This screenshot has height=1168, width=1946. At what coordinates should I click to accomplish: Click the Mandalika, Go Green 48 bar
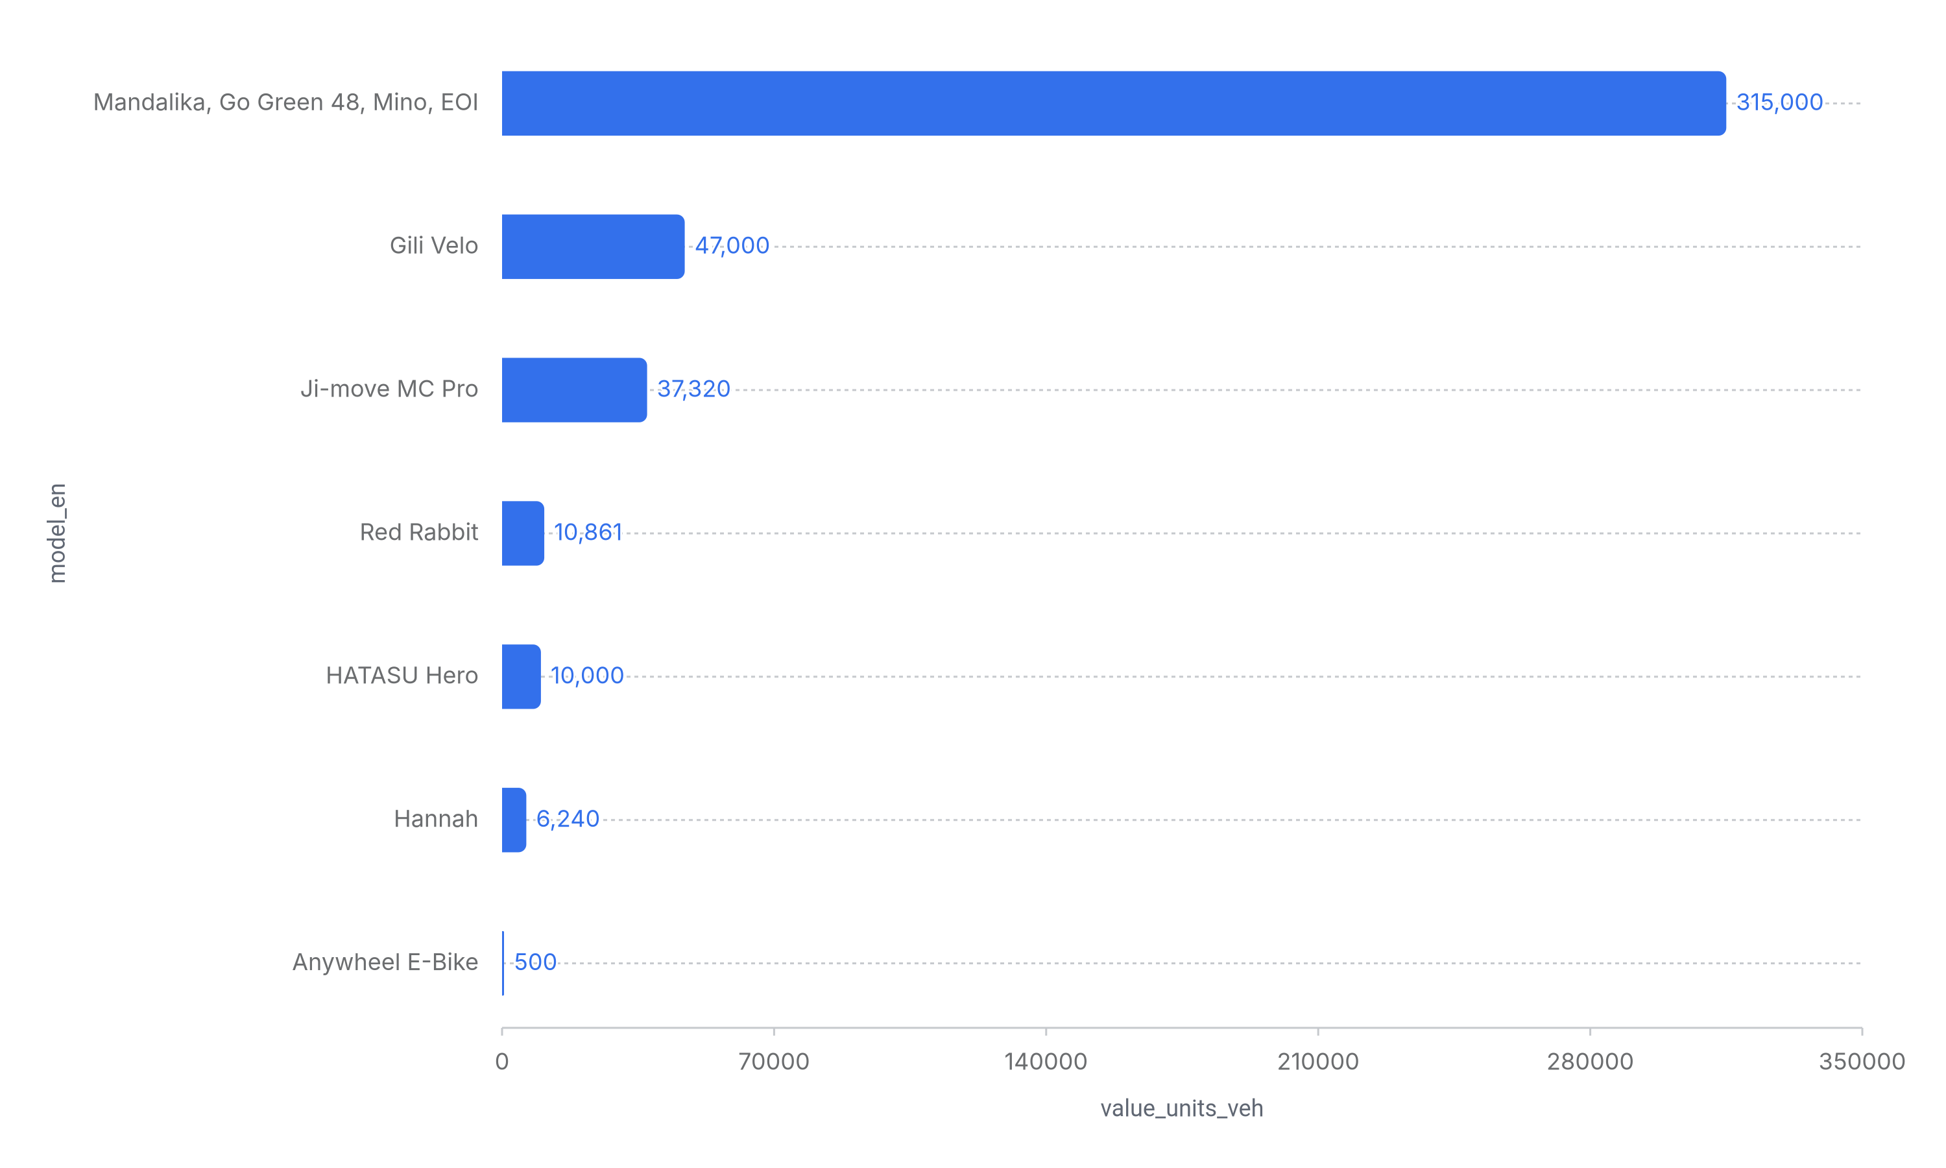click(1113, 103)
